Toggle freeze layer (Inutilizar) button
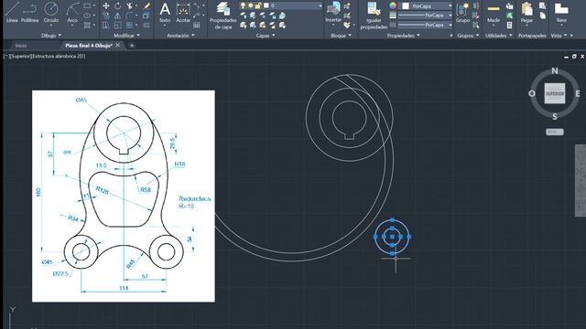 tap(263, 16)
